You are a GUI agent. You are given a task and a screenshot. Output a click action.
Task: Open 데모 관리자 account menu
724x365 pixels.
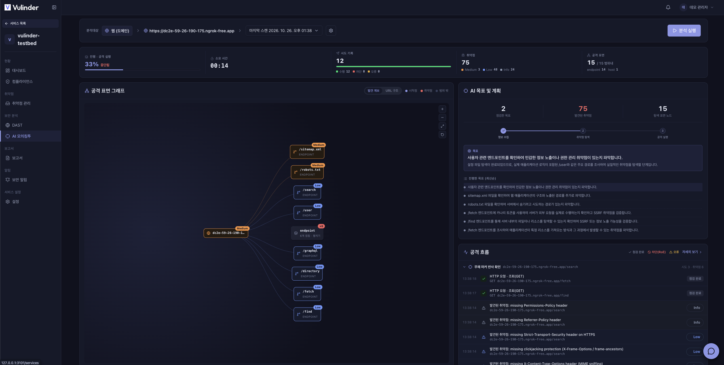[x=697, y=7]
